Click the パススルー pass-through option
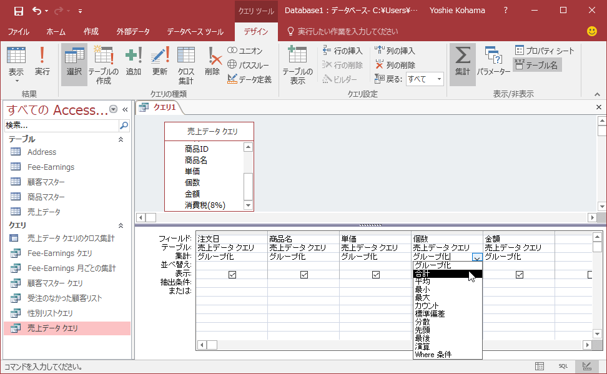Image resolution: width=607 pixels, height=374 pixels. [248, 65]
